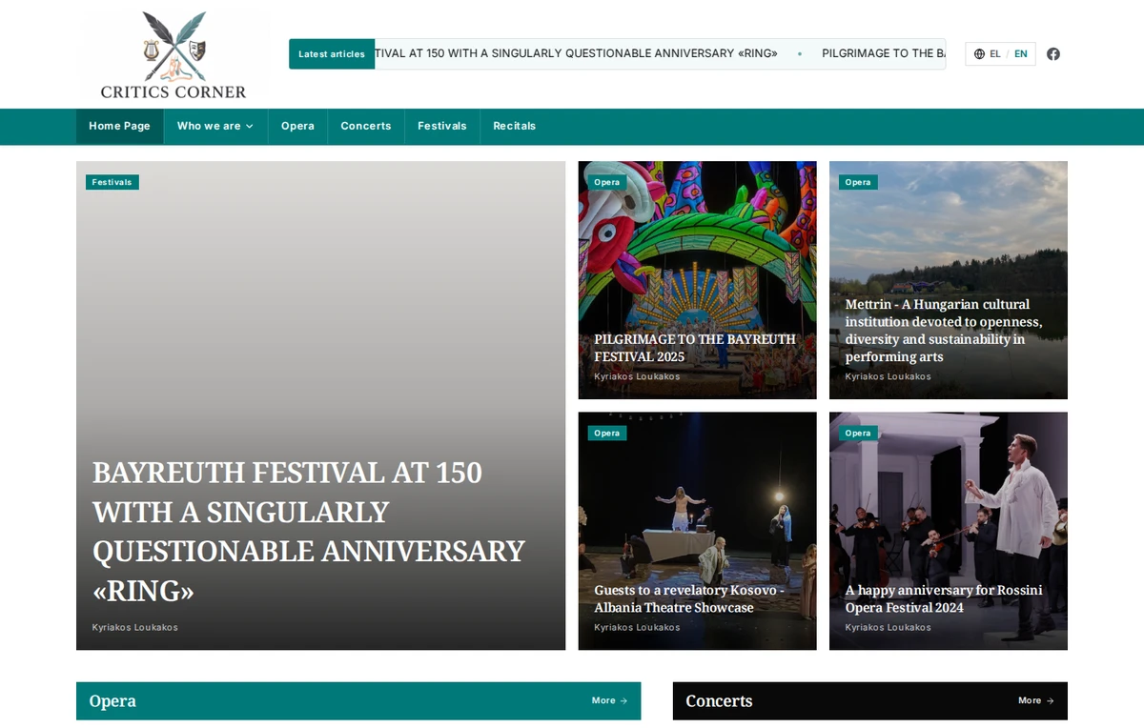1144x728 pixels.
Task: Click More in the Concerts section header
Action: tap(1036, 700)
